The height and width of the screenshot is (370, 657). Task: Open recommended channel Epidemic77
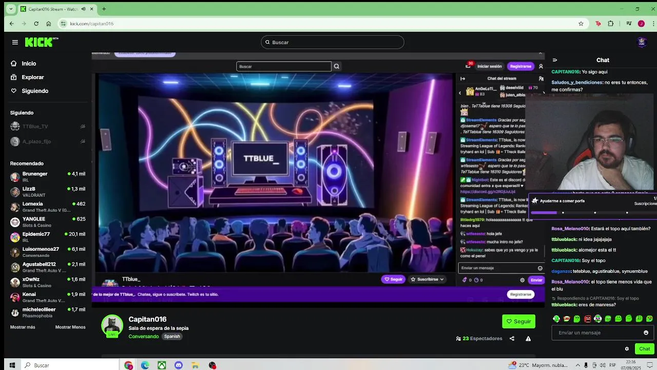(48, 237)
